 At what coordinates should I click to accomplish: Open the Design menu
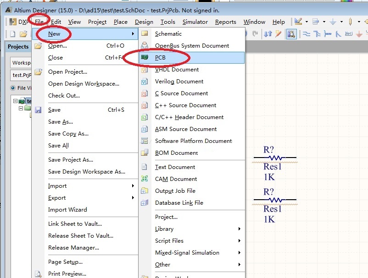144,22
